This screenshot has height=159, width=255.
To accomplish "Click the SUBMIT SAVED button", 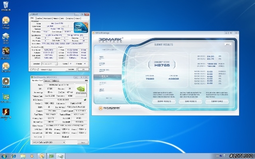I will (x=217, y=101).
